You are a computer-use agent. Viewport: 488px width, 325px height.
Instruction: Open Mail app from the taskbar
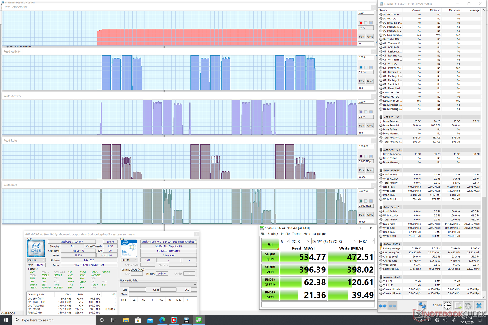[x=150, y=320]
